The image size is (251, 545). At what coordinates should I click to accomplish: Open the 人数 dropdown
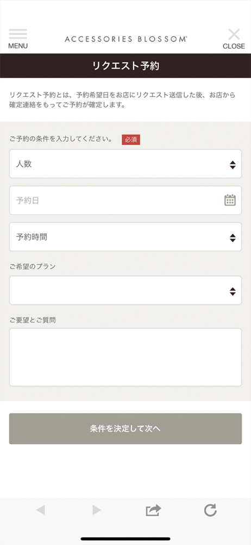click(x=125, y=163)
